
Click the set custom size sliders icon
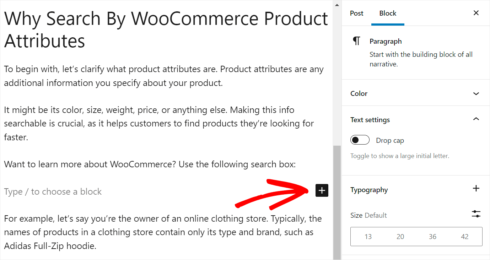pos(476,214)
